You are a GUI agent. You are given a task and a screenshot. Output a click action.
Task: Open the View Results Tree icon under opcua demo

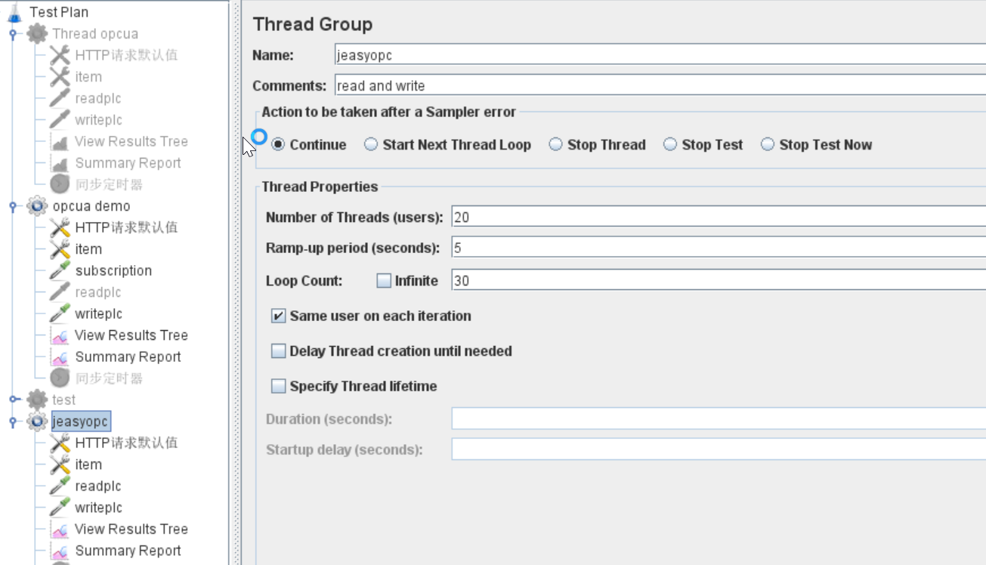[61, 335]
